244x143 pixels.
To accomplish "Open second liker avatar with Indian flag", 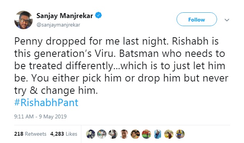I will point(102,134).
